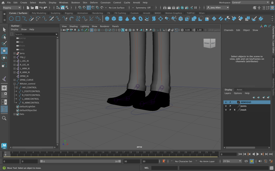Click the pencil curve tool shelf icon

[32, 19]
